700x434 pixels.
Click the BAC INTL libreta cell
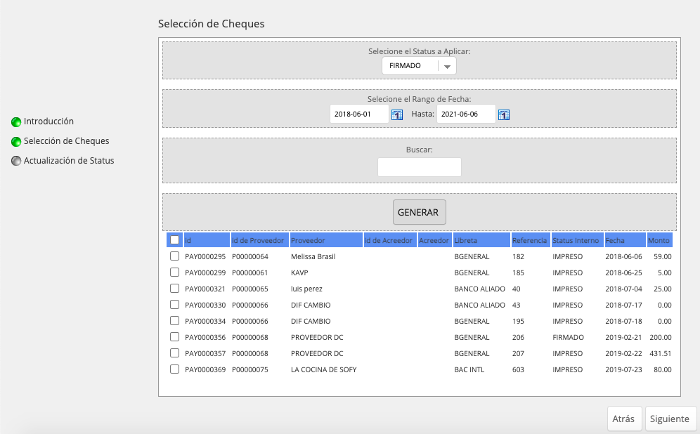point(469,369)
